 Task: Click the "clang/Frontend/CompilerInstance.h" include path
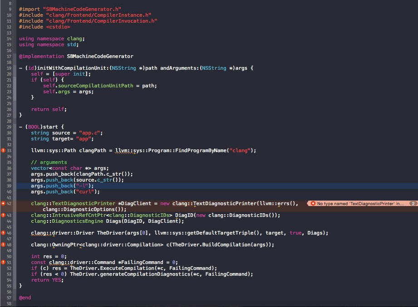point(98,15)
